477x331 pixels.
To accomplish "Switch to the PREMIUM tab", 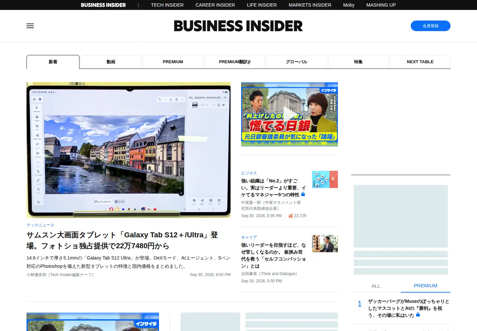I will [x=173, y=62].
